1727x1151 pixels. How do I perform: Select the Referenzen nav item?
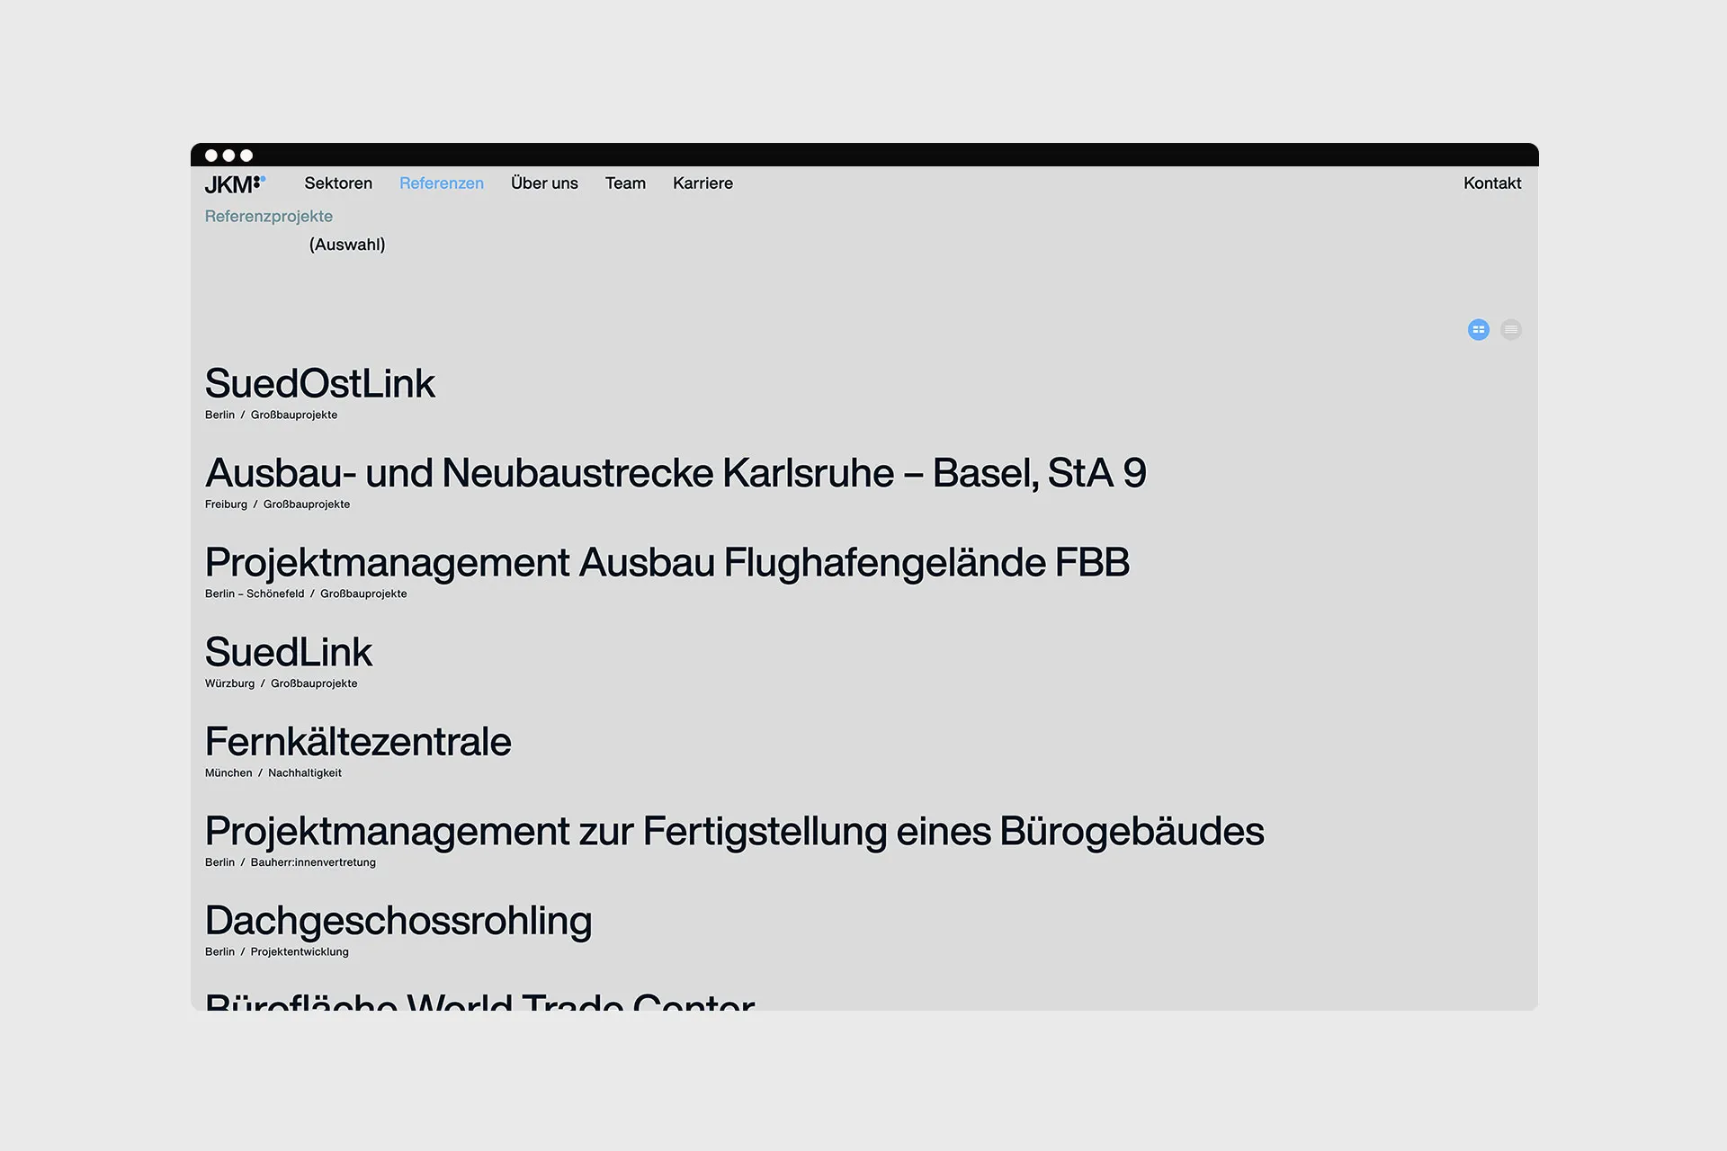(x=441, y=183)
